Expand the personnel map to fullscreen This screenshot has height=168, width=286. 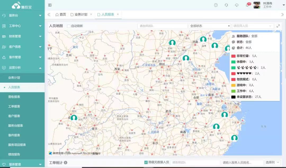(x=278, y=26)
